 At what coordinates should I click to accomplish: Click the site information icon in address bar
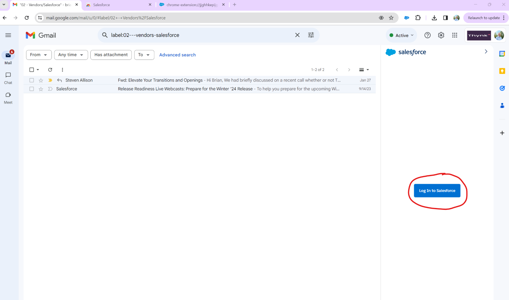pyautogui.click(x=40, y=18)
